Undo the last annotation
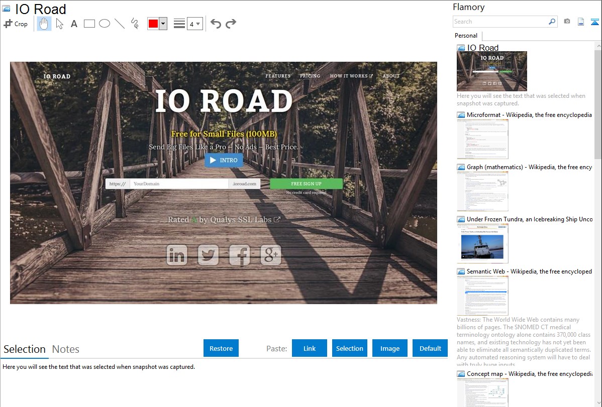Screen dimensions: 602x407 [x=216, y=24]
